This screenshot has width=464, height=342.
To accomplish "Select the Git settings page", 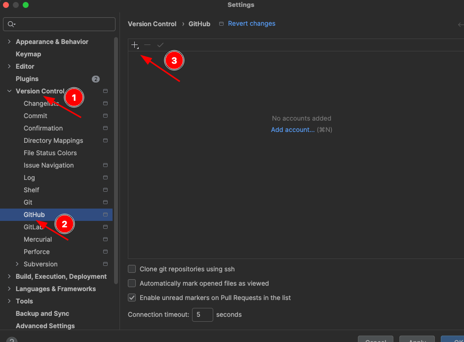I will pos(28,202).
